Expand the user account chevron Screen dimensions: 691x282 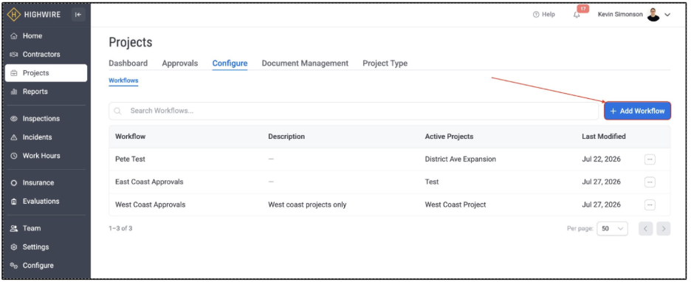(x=667, y=15)
